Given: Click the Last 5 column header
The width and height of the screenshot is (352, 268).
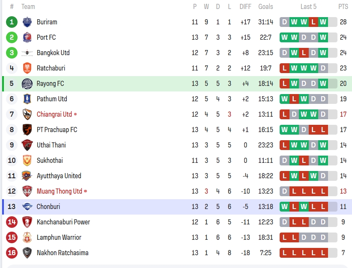Looking at the screenshot, I should (x=308, y=6).
